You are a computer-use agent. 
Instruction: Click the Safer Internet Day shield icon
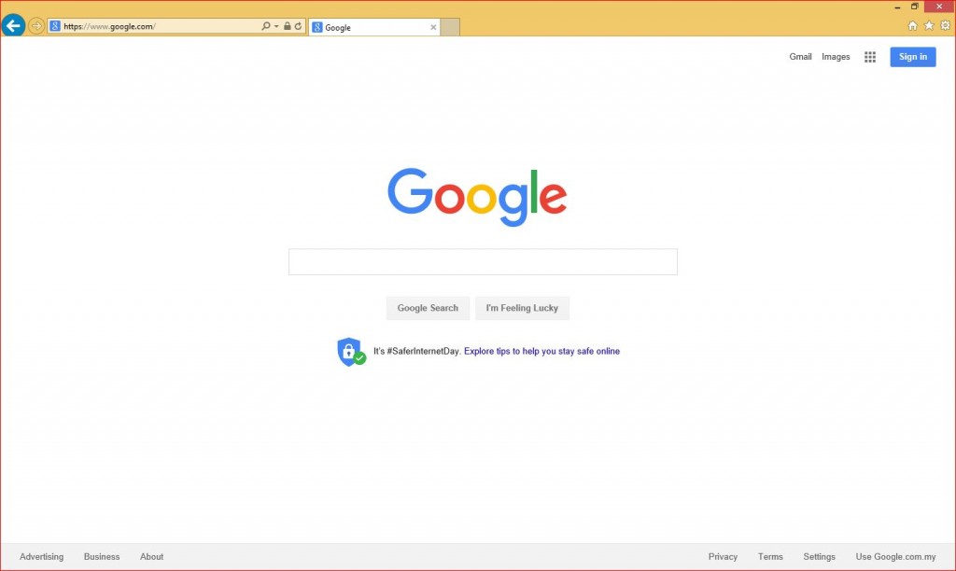click(x=351, y=352)
